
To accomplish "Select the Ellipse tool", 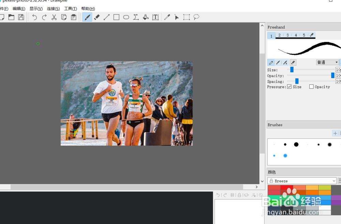I will (x=126, y=17).
